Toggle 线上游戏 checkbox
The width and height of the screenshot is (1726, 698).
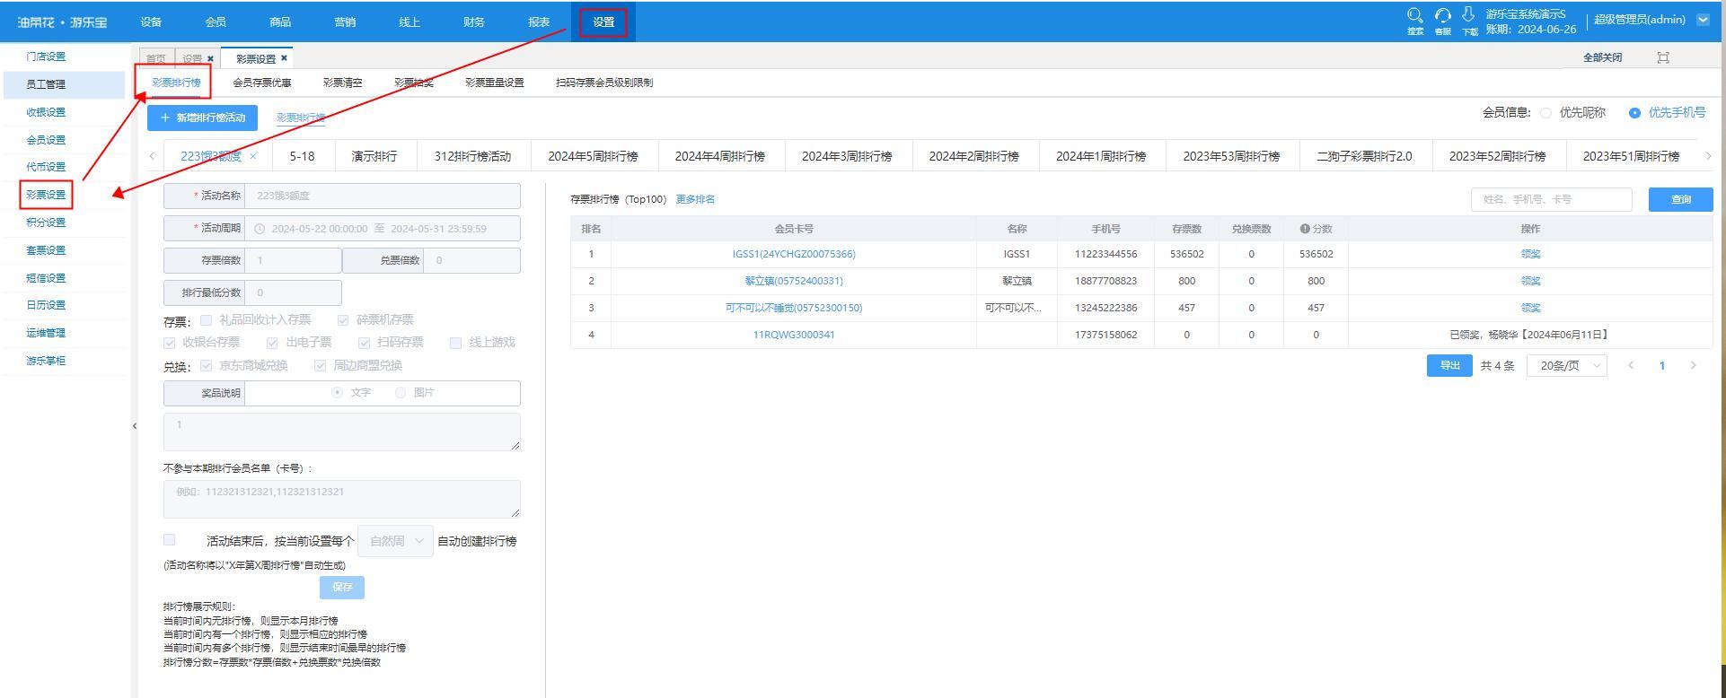point(455,343)
